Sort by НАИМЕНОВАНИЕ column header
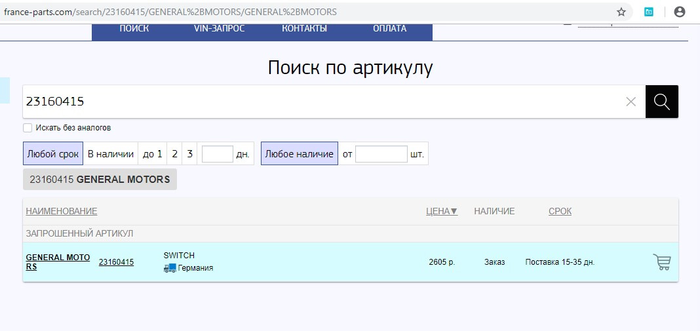Screen dimensions: 700x331 (62, 211)
